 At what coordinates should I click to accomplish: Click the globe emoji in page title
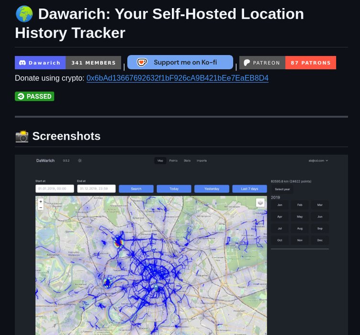click(24, 14)
